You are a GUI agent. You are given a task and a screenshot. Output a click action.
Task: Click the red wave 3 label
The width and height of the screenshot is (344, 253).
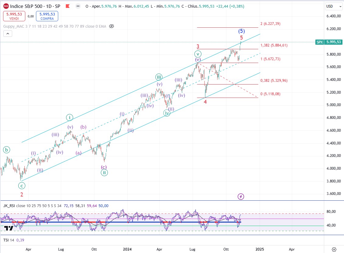[x=198, y=47]
